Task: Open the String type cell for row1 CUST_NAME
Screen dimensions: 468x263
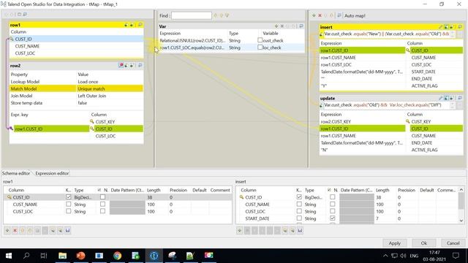Action: [x=83, y=205]
